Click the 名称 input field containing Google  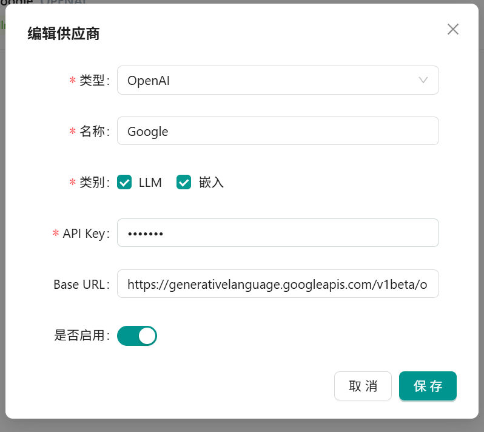[277, 131]
